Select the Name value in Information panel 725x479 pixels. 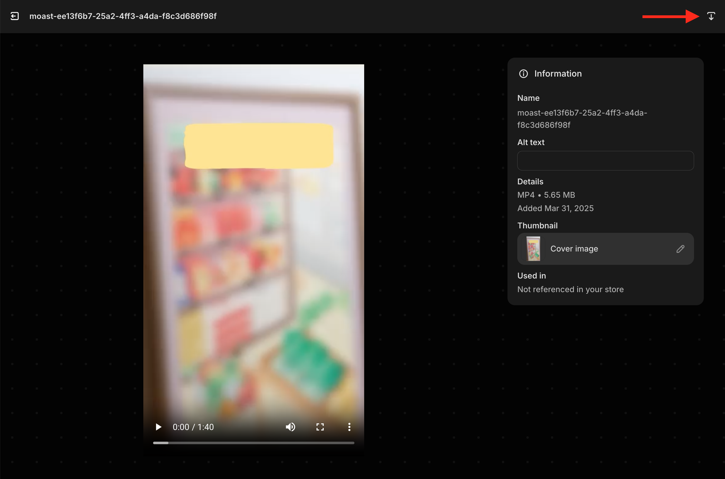coord(582,119)
